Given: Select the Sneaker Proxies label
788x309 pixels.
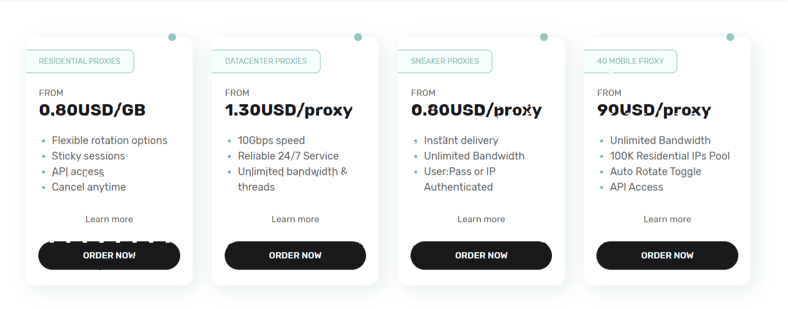Looking at the screenshot, I should click(x=445, y=61).
